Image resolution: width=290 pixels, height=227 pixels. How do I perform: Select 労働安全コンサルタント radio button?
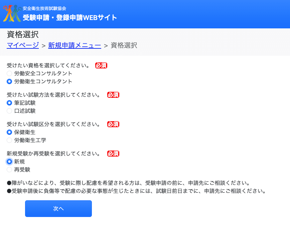pos(9,73)
